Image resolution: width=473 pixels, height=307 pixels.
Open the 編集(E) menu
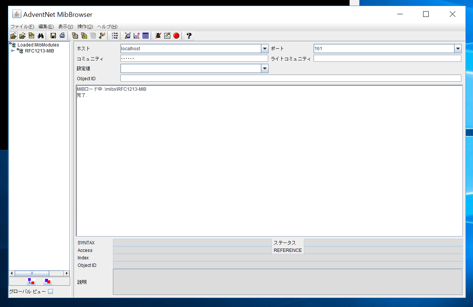(46, 27)
